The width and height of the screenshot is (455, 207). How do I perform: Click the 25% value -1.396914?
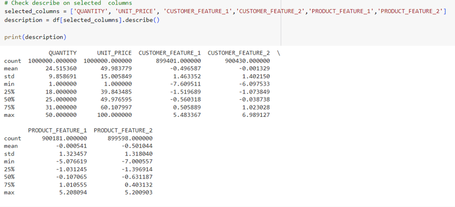pyautogui.click(x=137, y=169)
